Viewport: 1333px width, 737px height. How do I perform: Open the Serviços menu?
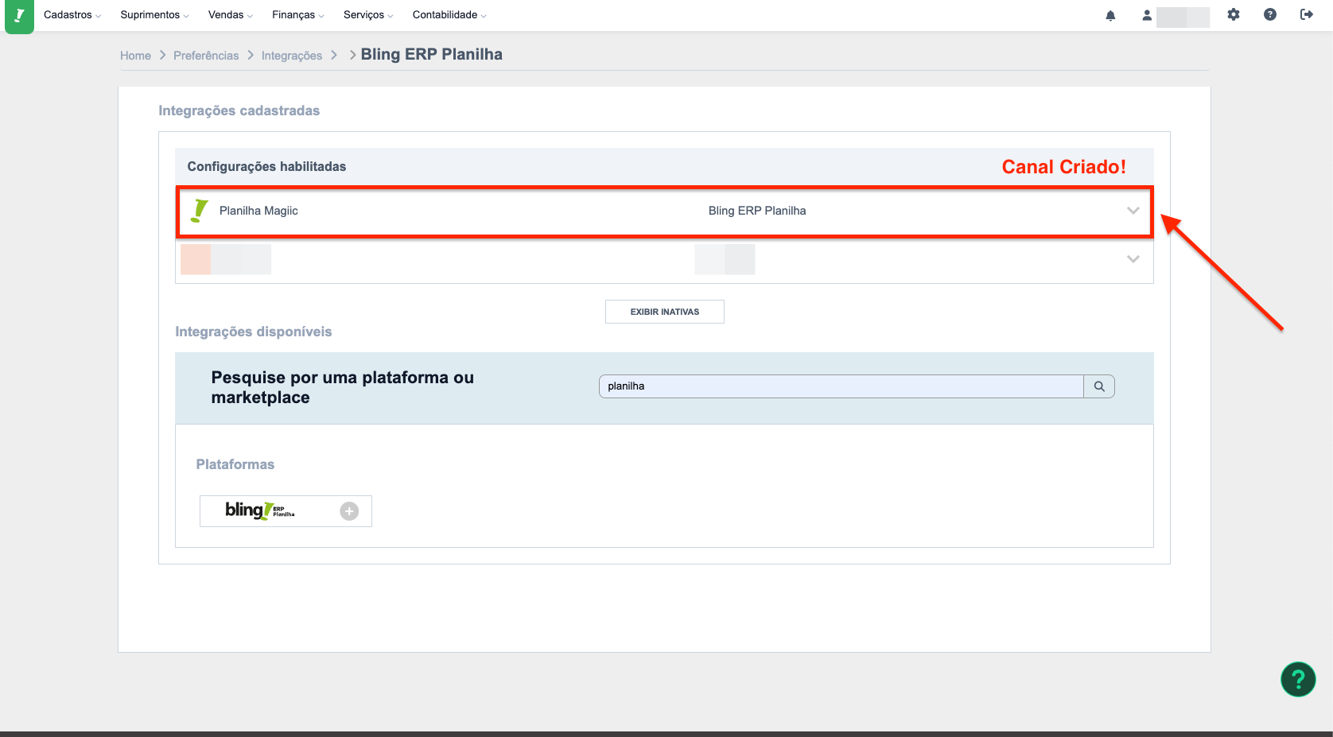(367, 15)
